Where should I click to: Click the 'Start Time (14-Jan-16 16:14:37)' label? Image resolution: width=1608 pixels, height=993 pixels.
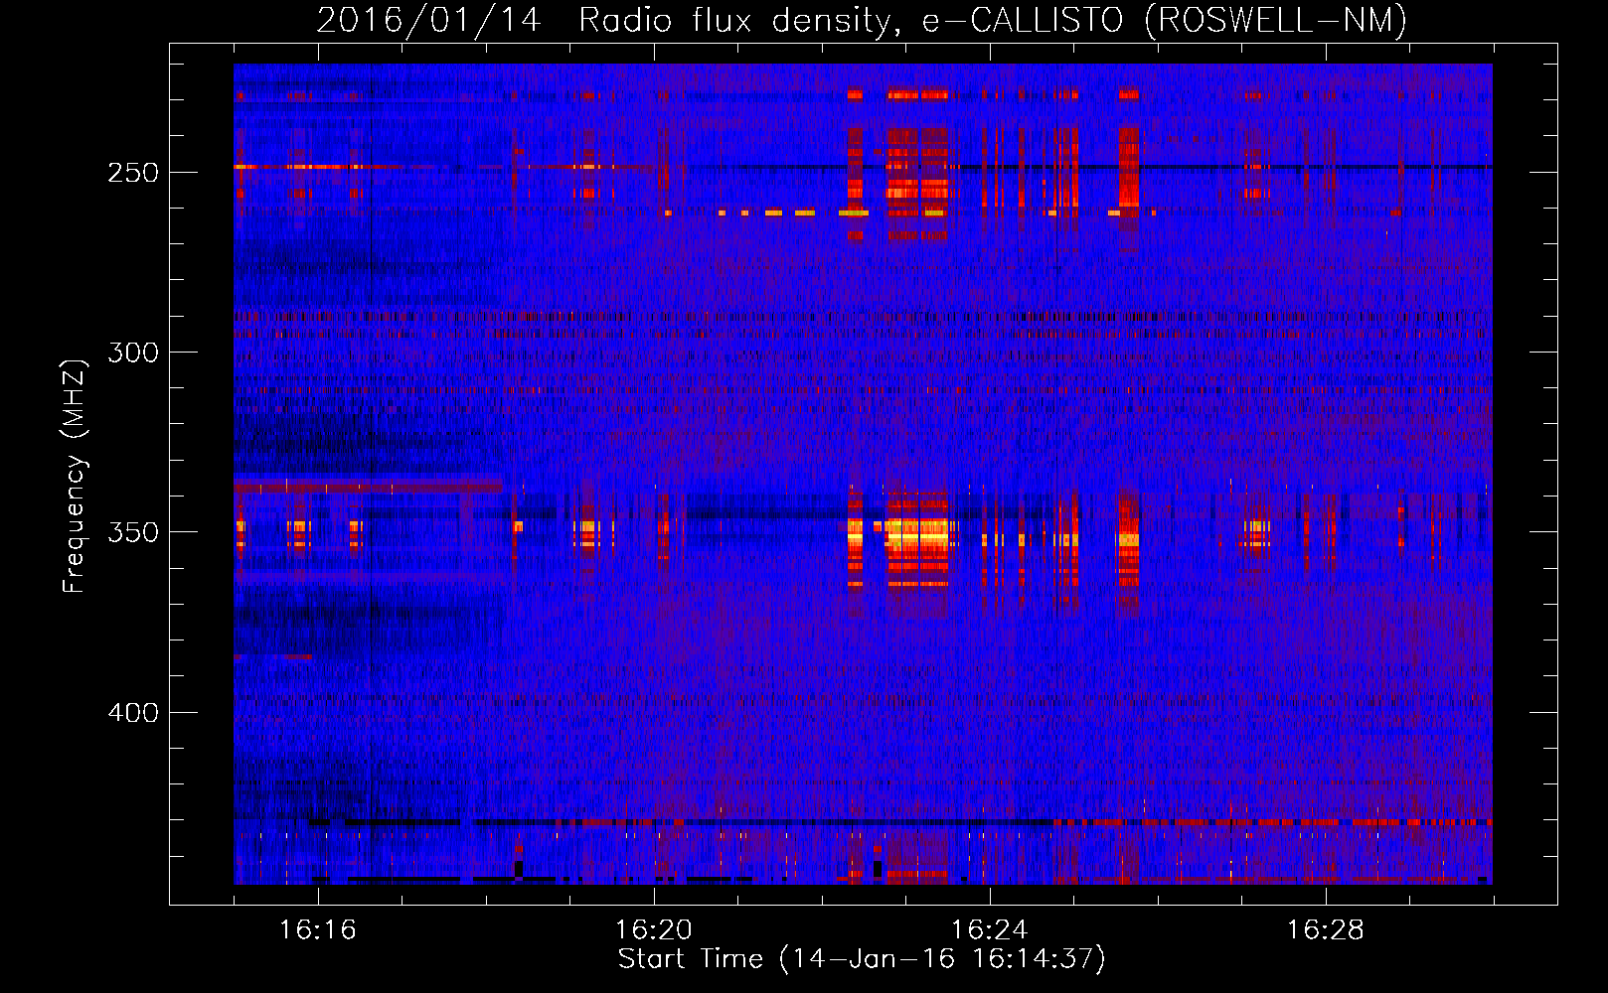click(x=862, y=959)
